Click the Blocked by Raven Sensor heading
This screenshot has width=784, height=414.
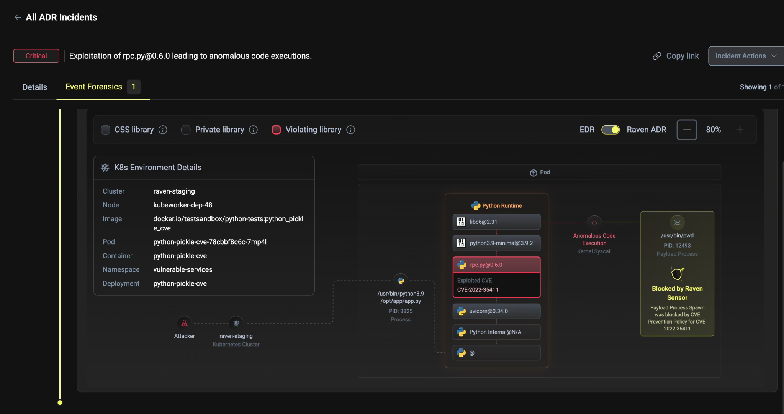pos(677,293)
